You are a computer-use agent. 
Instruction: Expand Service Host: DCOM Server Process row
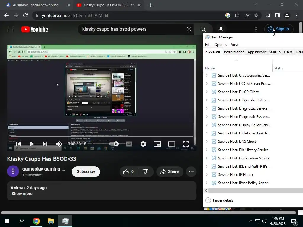(x=207, y=84)
